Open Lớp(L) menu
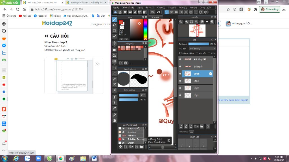Viewport: 289px width, 162px height. 140,8
